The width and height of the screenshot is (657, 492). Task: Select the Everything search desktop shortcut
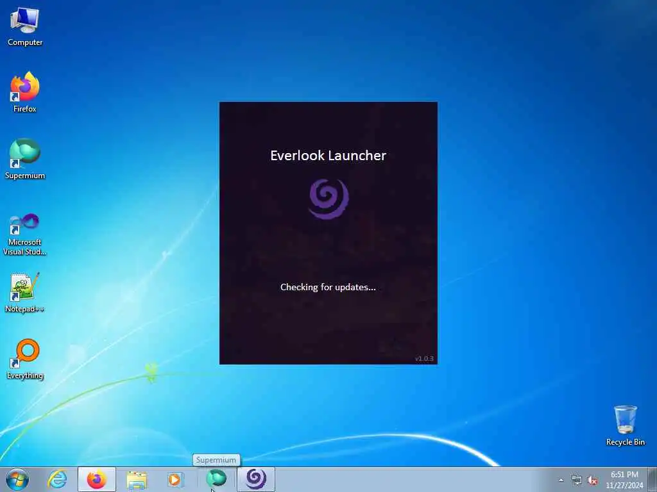click(25, 359)
